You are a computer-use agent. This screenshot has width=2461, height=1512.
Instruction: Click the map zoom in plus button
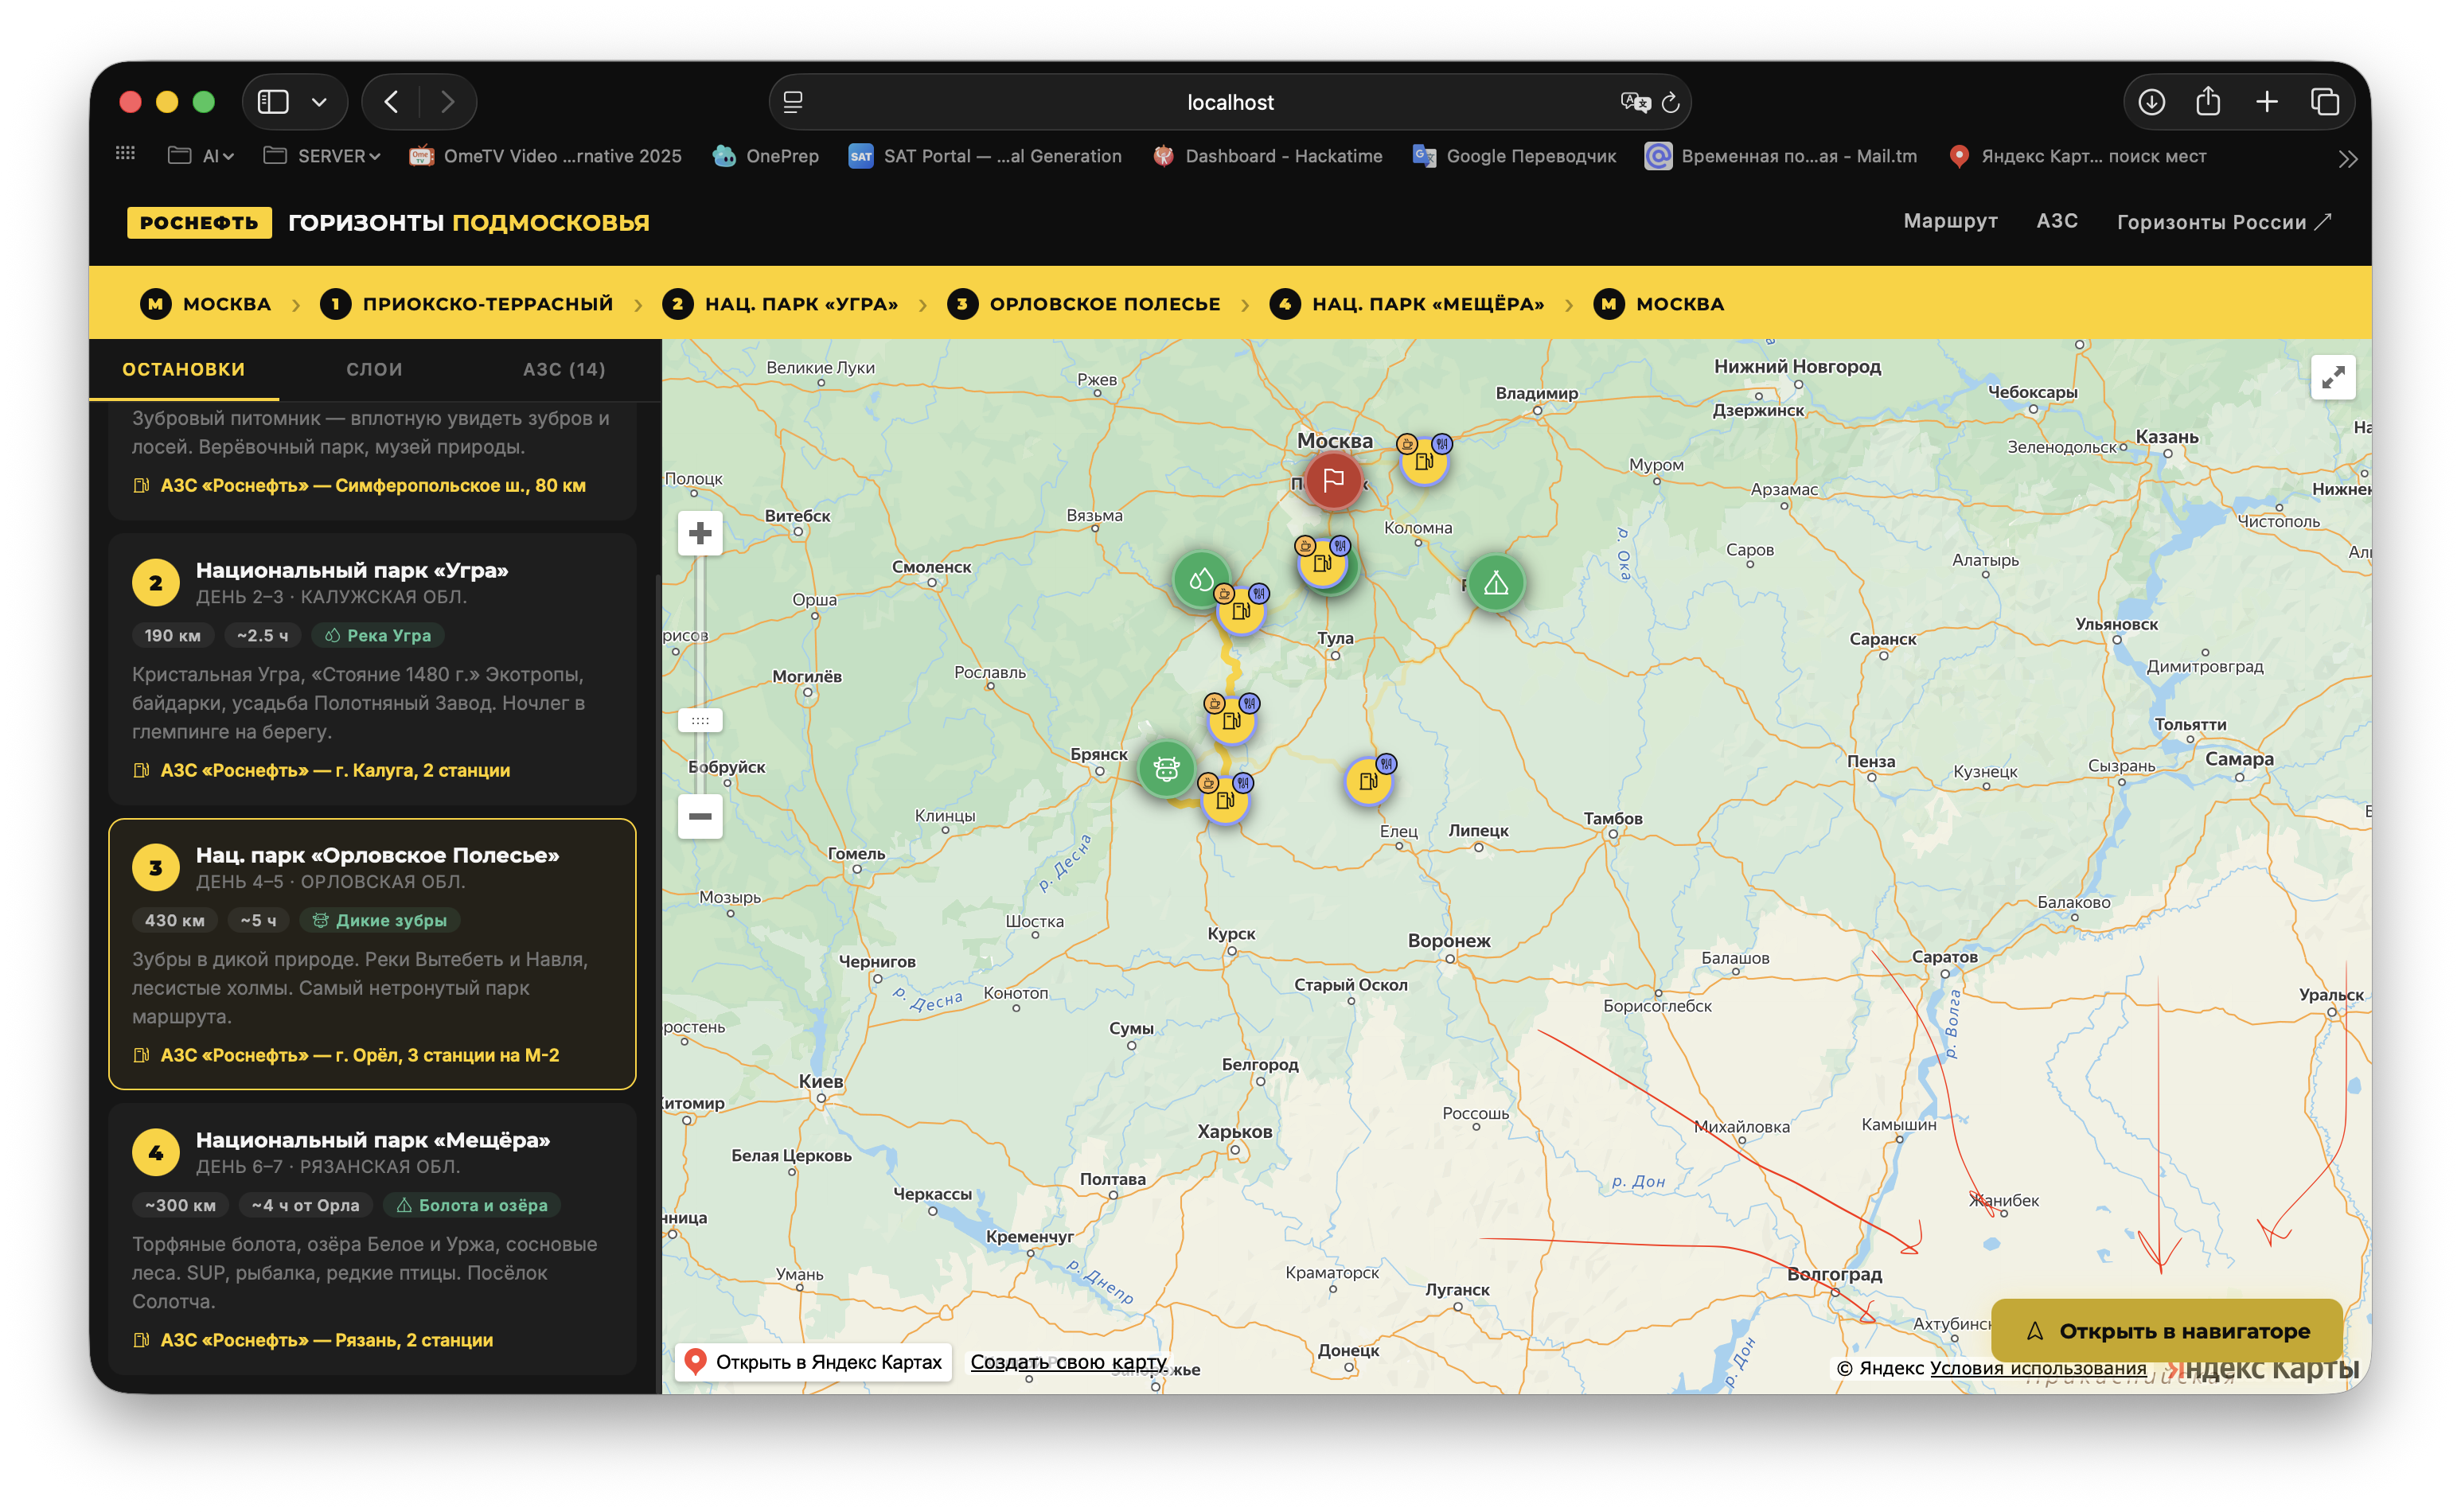700,533
